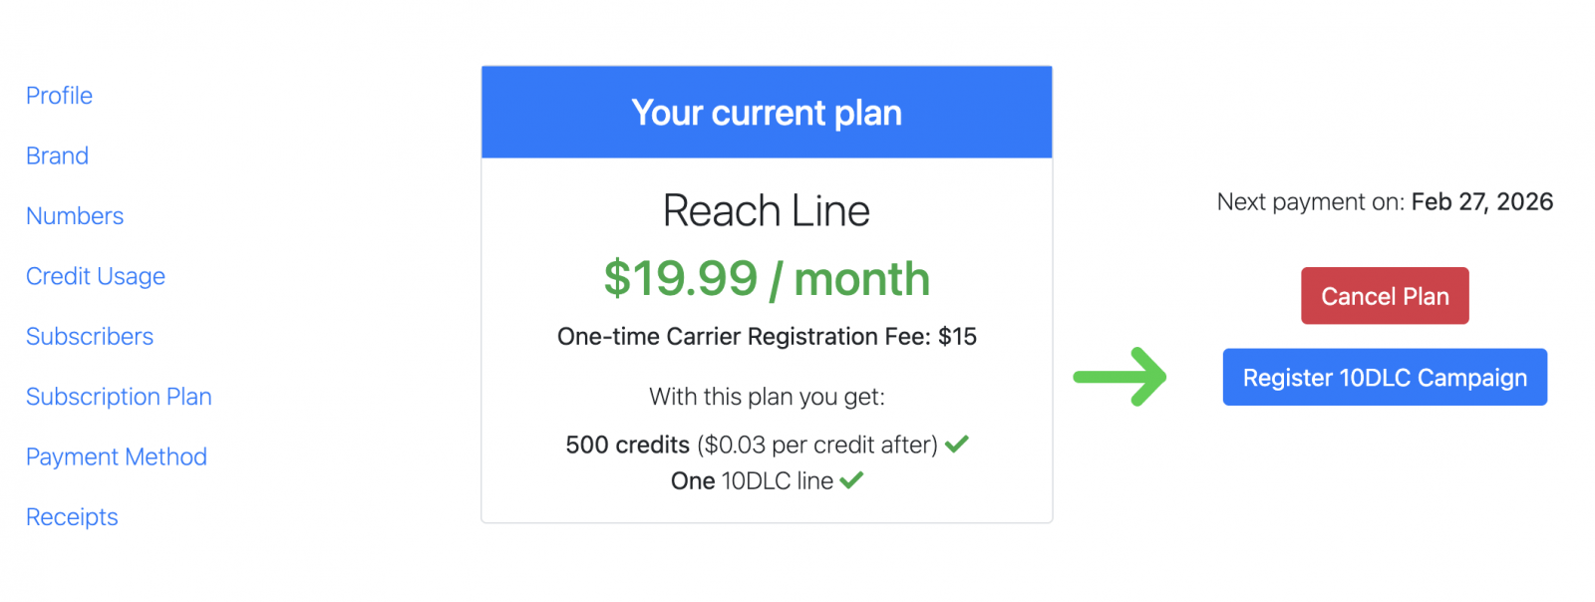Click the Feb 27, 2026 payment date
Screen dimensions: 1595x602
(1481, 202)
